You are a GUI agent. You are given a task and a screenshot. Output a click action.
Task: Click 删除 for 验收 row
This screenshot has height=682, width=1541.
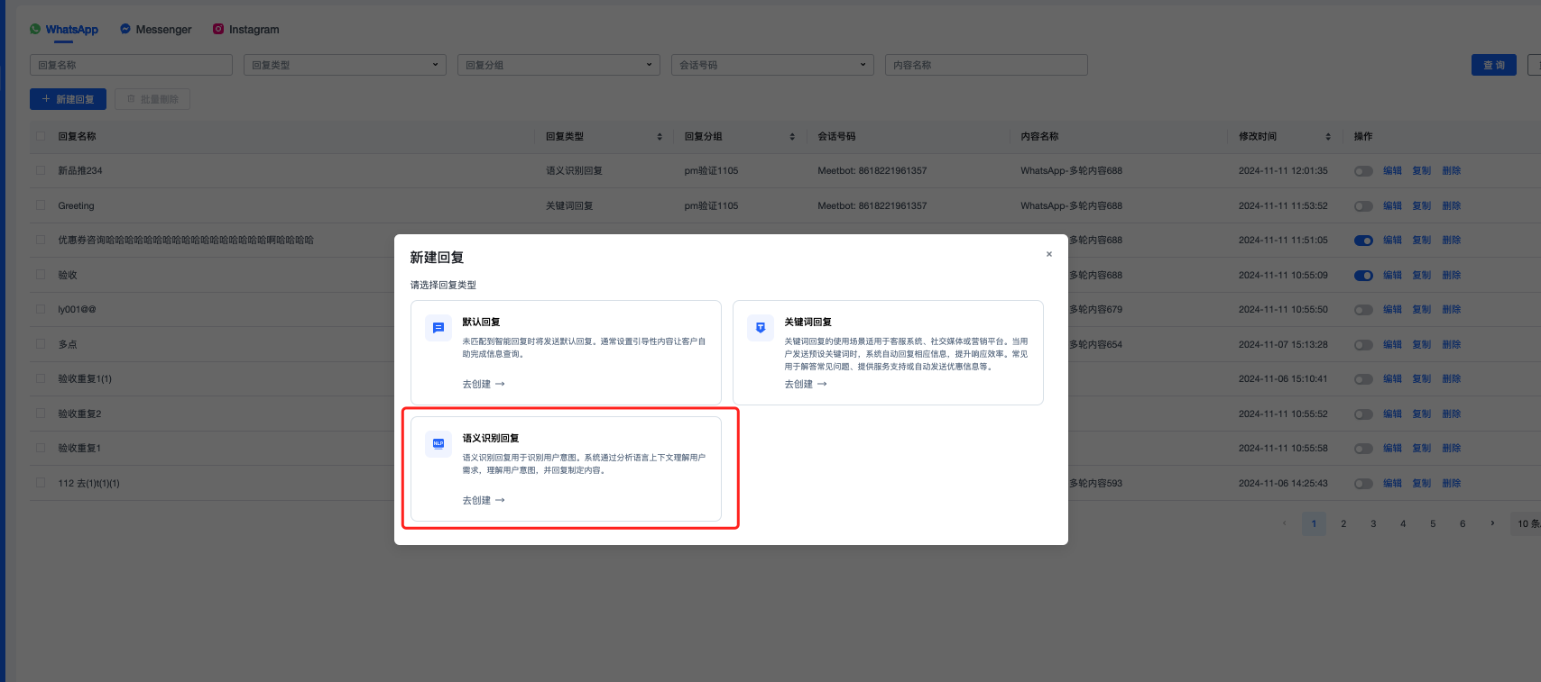1452,276
